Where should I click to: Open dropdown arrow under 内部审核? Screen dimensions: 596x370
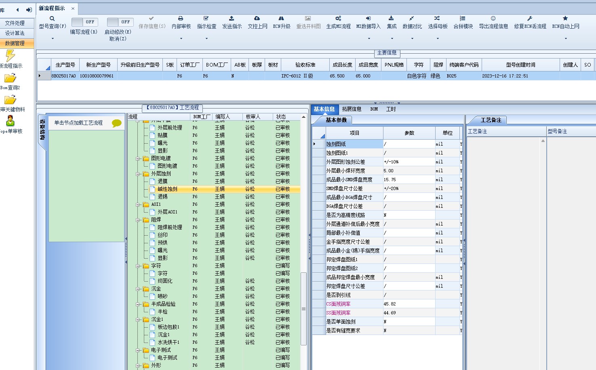click(x=181, y=39)
